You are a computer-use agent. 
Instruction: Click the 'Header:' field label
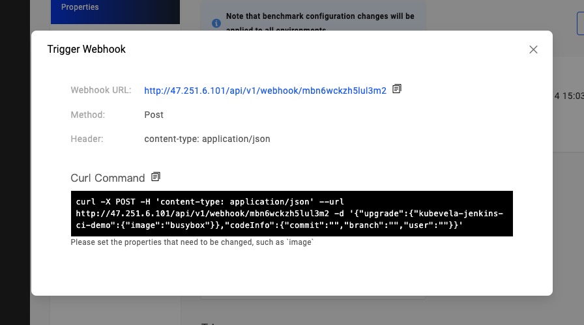coord(87,139)
